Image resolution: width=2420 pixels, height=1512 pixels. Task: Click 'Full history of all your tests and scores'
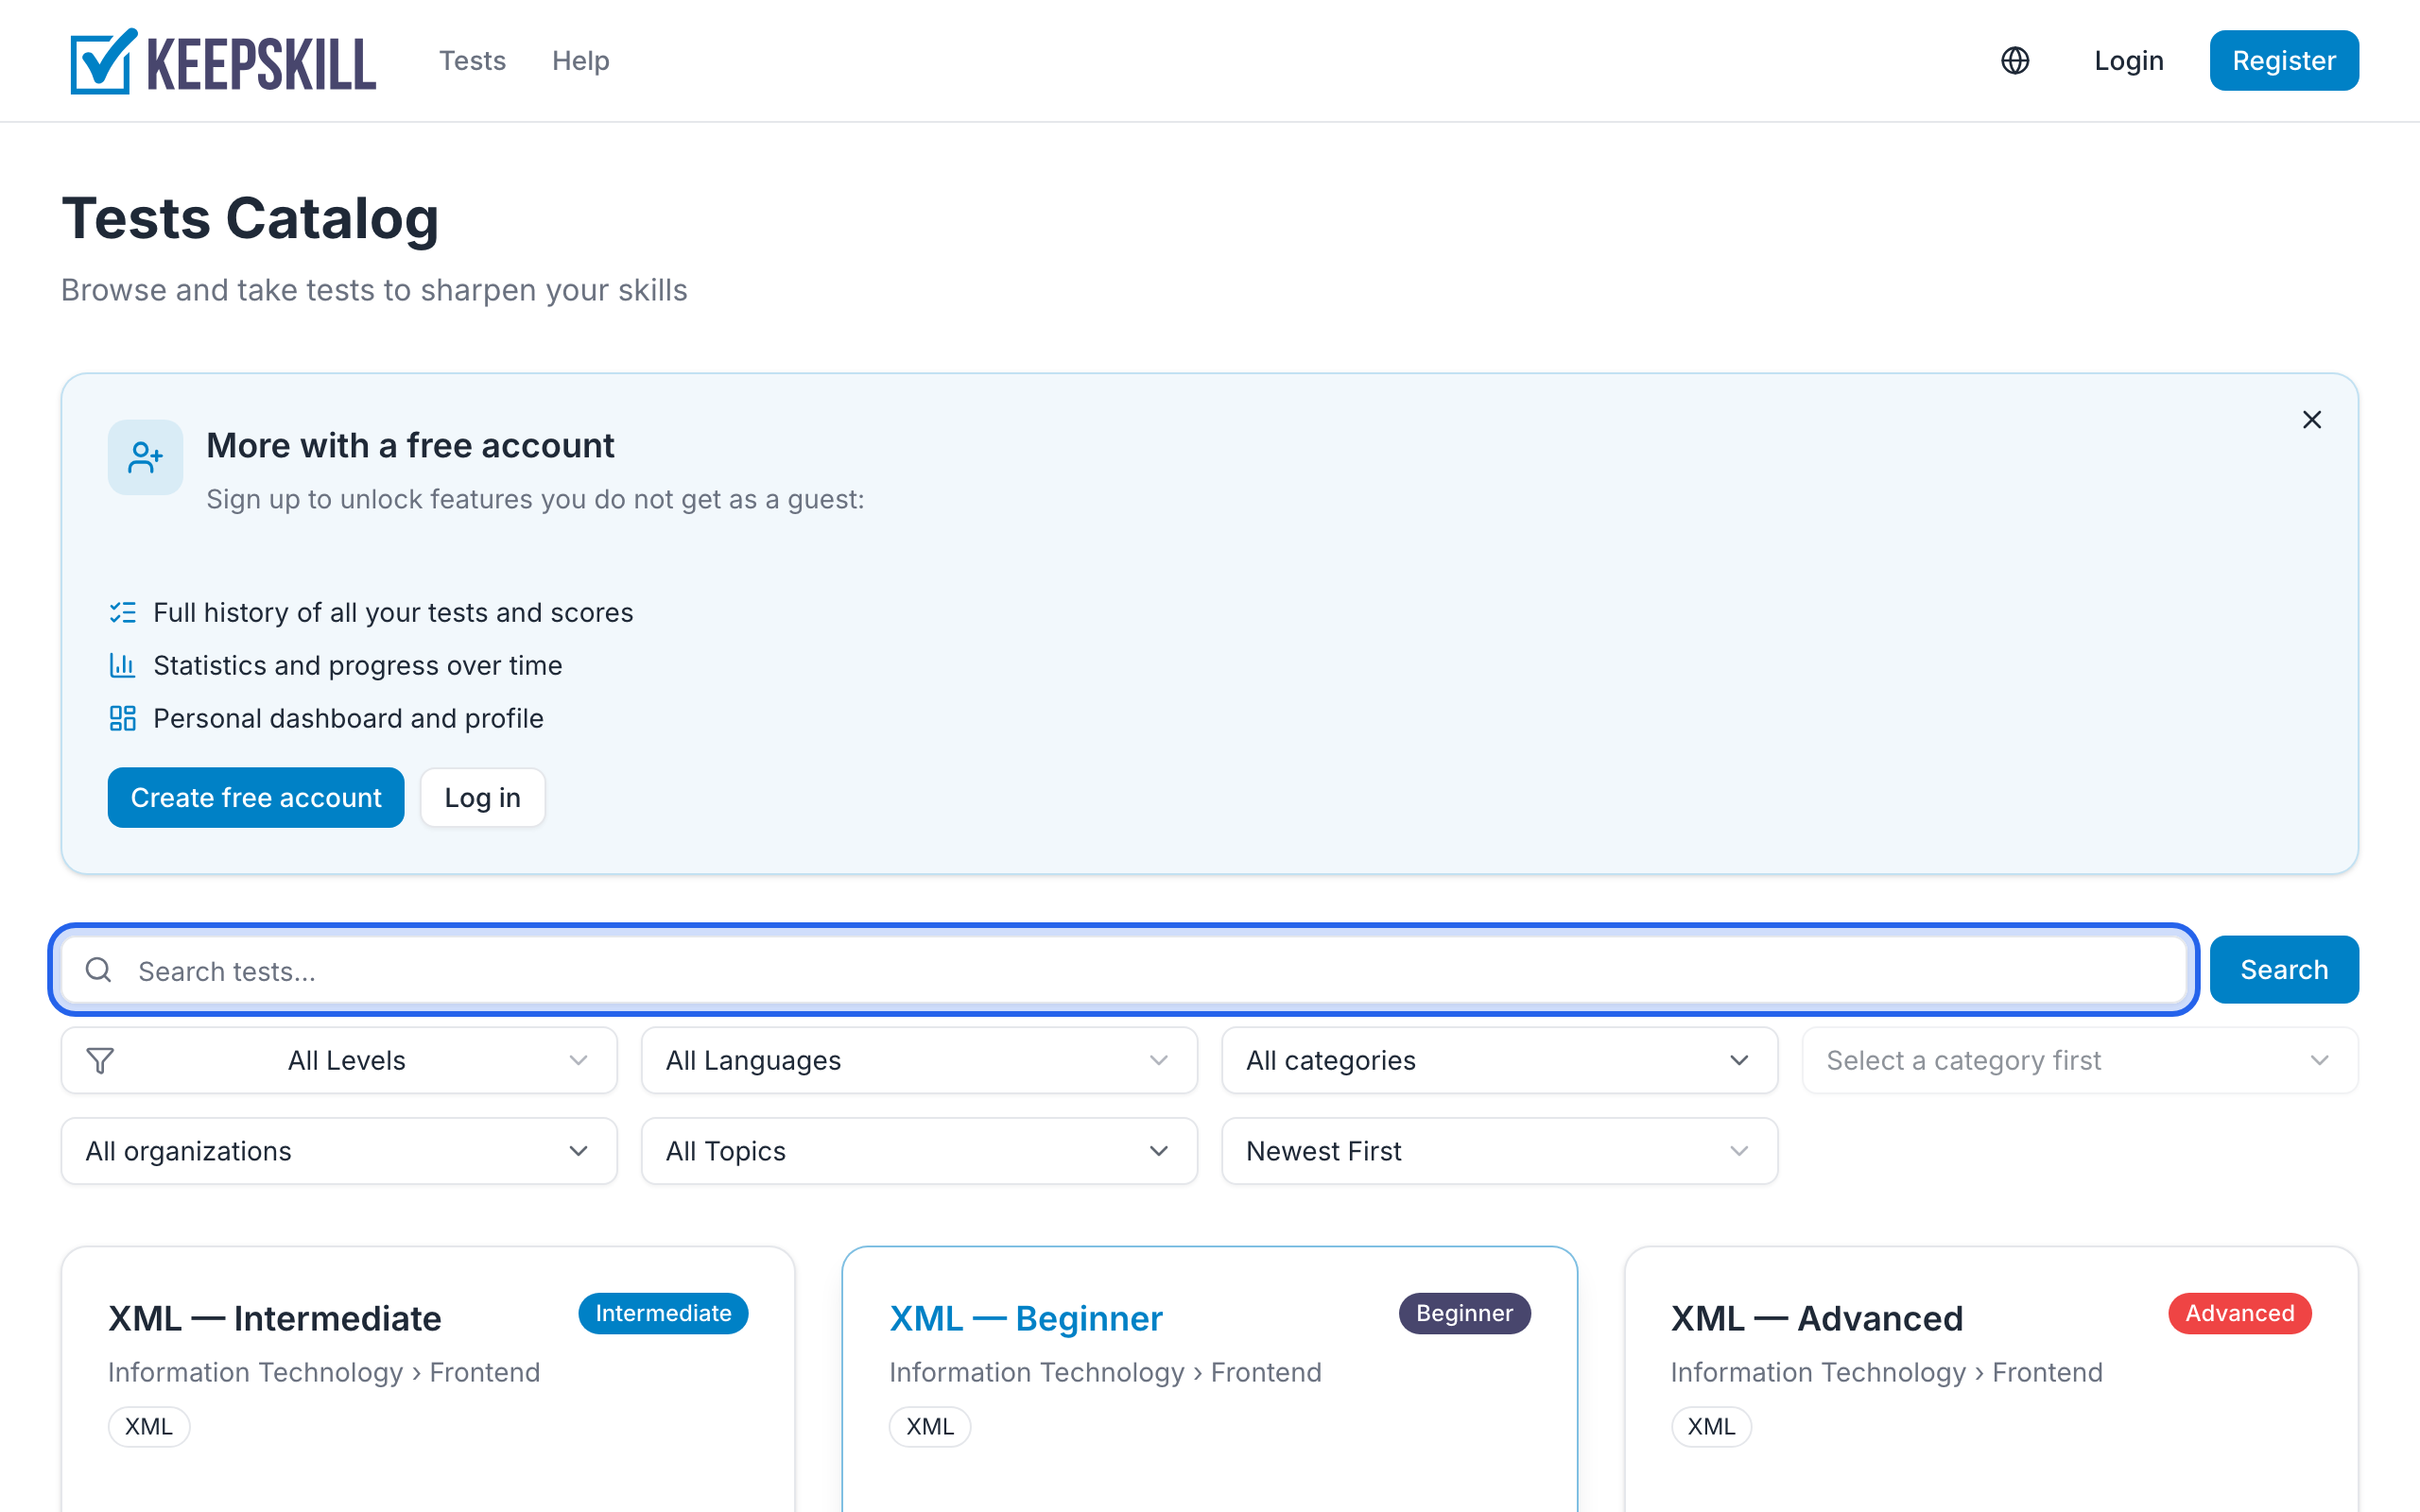[x=393, y=612]
